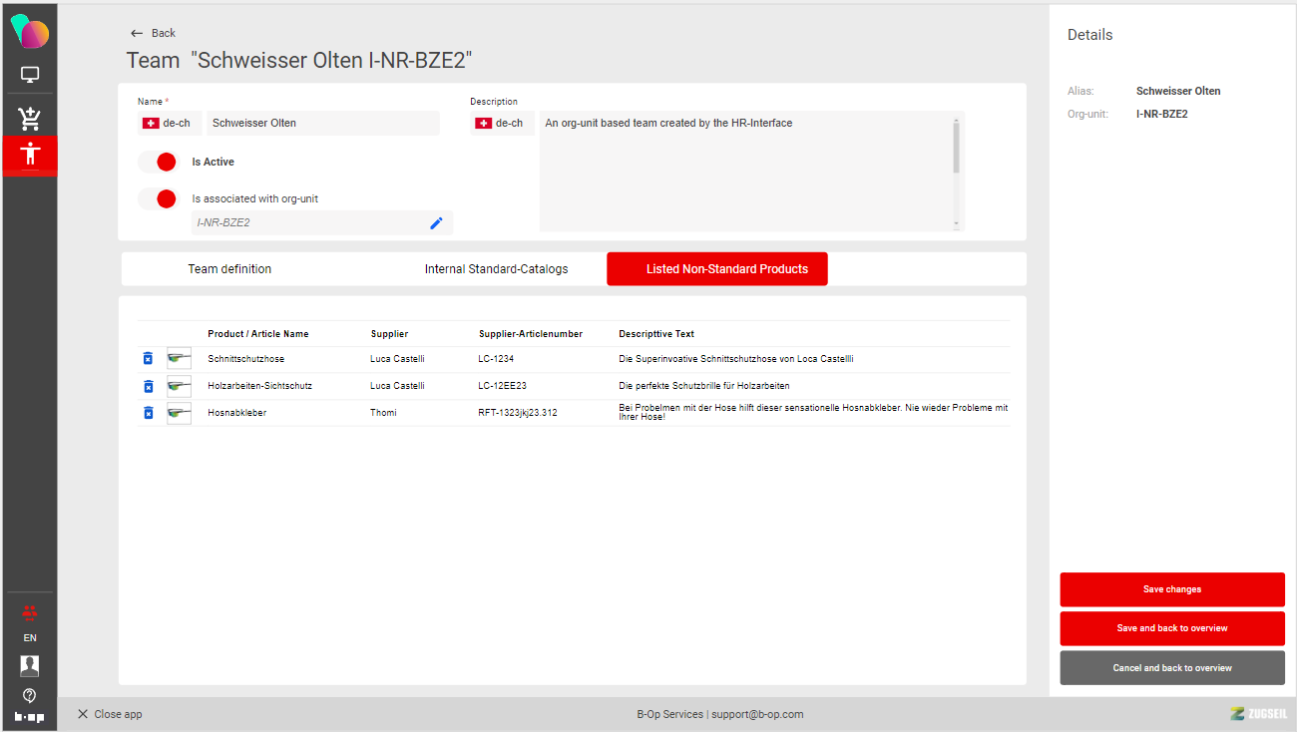Change interface language via EN selector
Image resolution: width=1297 pixels, height=732 pixels.
point(30,637)
